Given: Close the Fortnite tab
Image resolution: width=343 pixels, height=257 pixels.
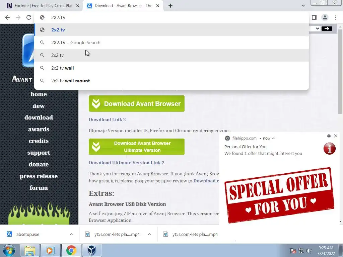Looking at the screenshot, I should [78, 6].
